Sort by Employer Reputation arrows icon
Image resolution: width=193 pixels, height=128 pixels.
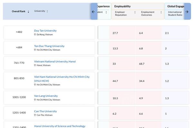[x=135, y=12]
